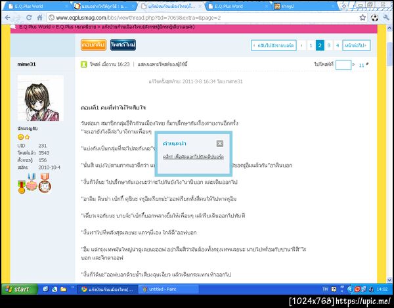This screenshot has height=308, width=394.
Task: Select current page 2 in pagination
Action: [320, 45]
